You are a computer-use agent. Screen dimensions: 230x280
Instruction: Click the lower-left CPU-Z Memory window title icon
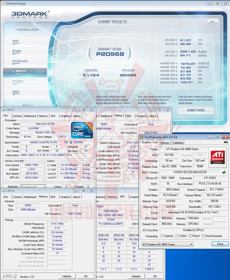tap(3, 191)
